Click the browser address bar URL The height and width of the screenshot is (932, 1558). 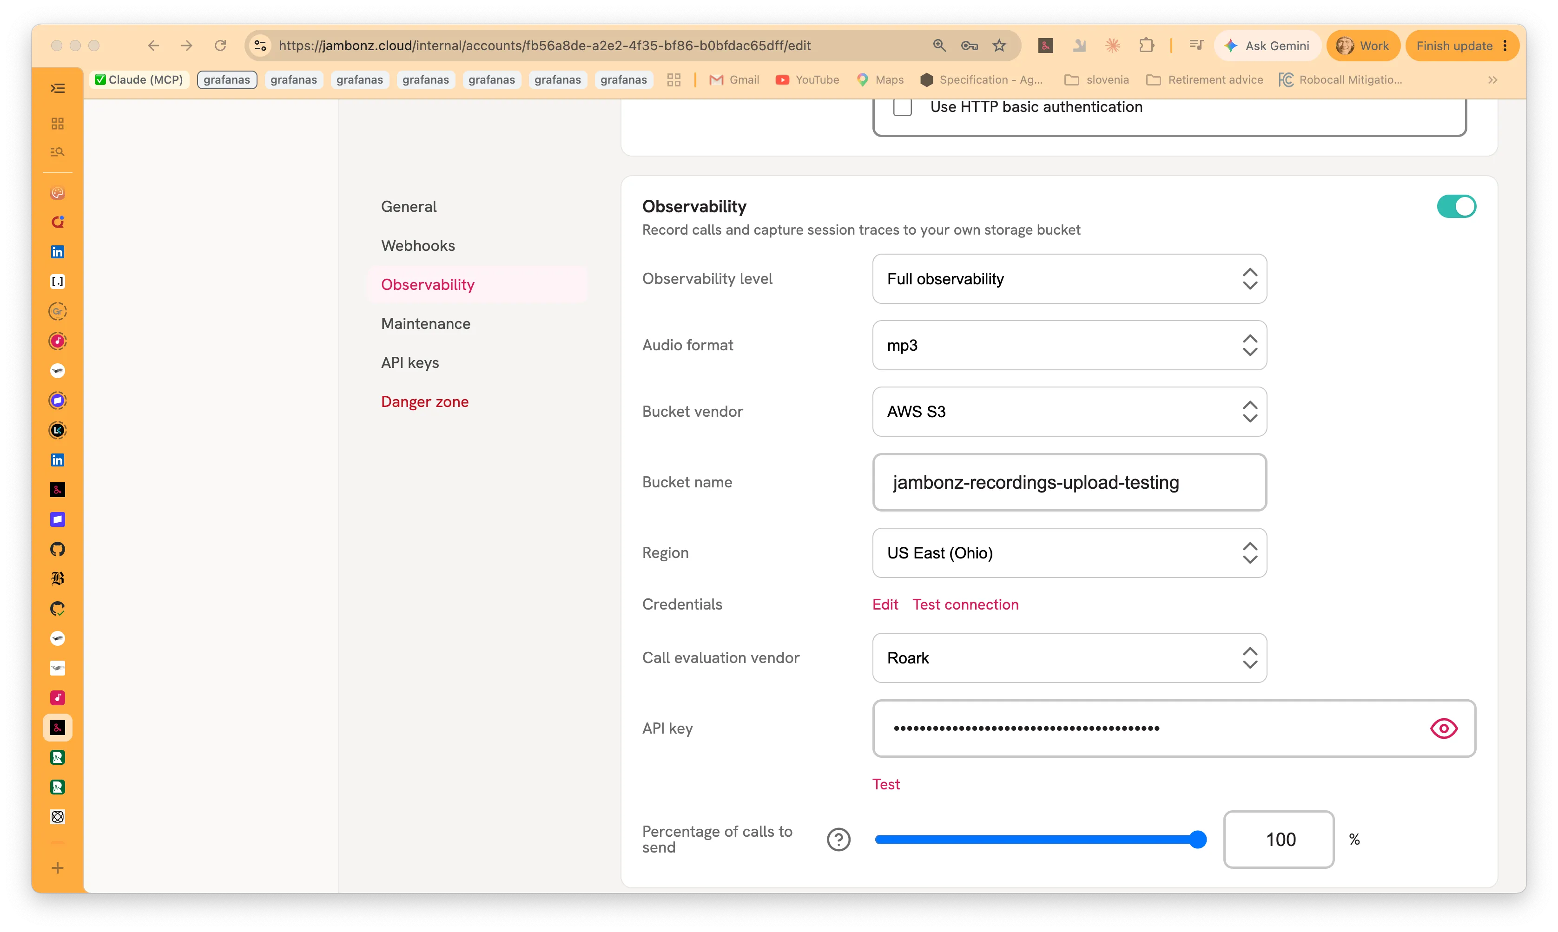(544, 45)
